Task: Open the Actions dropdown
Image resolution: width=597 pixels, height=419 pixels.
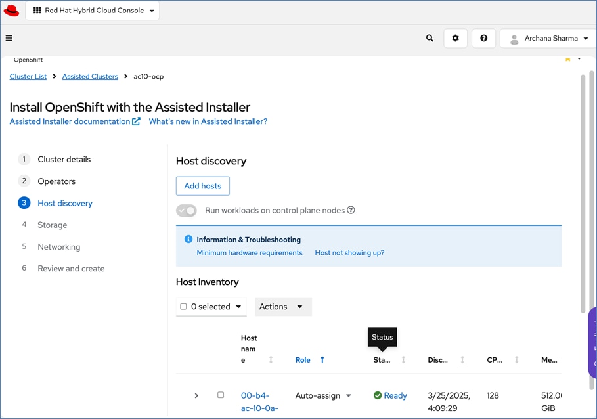Action: (283, 307)
